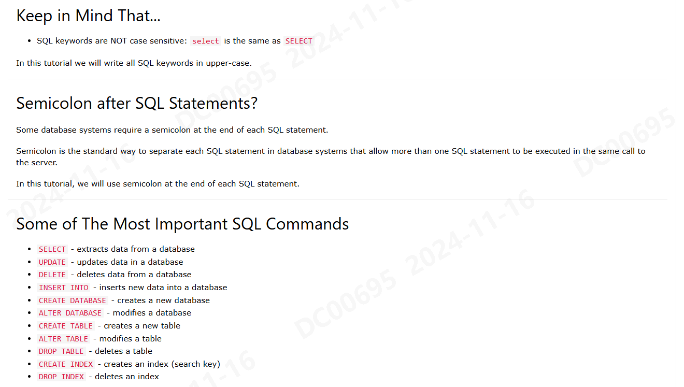
Task: Click the sentence about writing keywords in upper-case
Action: [x=134, y=63]
